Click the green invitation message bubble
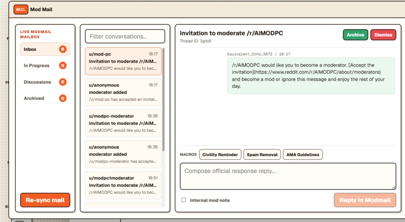Screen dimensions: 405x222 [311, 76]
